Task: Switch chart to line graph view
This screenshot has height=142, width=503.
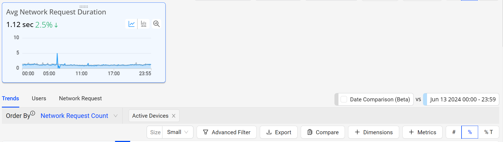Action: 131,24
